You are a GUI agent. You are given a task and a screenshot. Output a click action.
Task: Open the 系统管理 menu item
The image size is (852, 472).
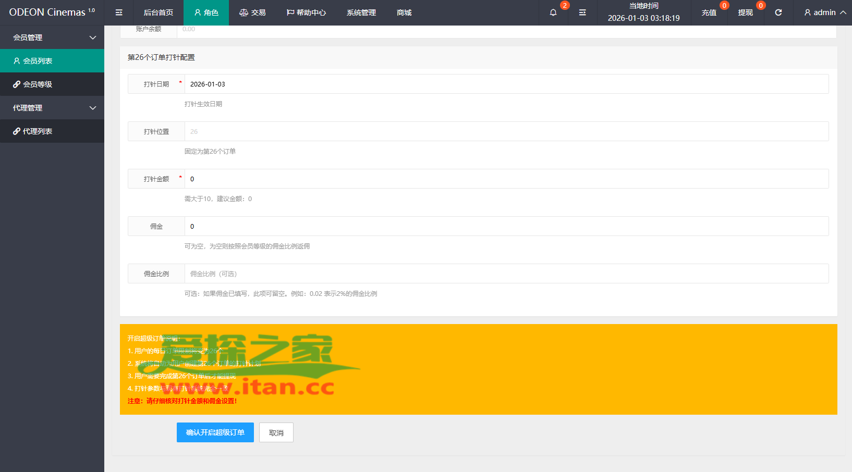click(x=361, y=13)
